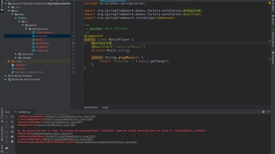The height and width of the screenshot is (154, 275).
Task: Expand External Libraries node
Action: [6, 76]
